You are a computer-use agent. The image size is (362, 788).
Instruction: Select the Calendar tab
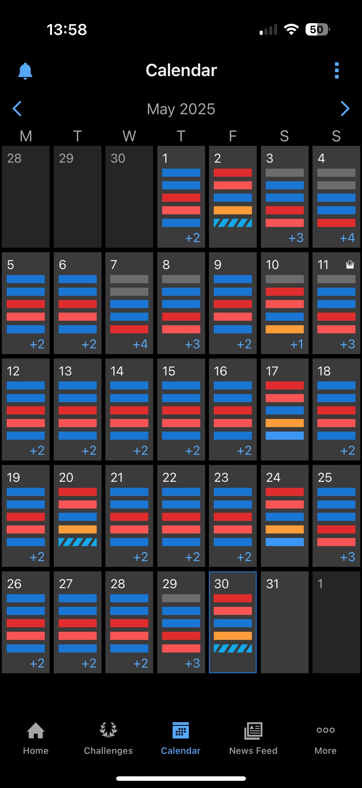click(181, 738)
